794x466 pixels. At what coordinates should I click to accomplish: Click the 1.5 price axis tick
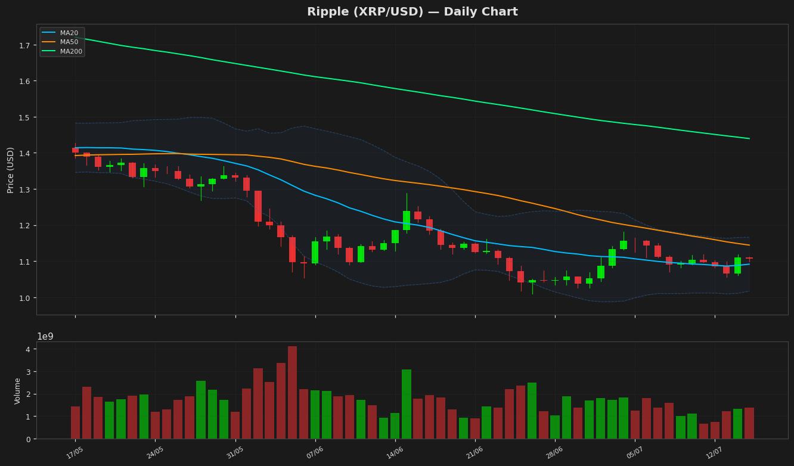tap(25, 117)
